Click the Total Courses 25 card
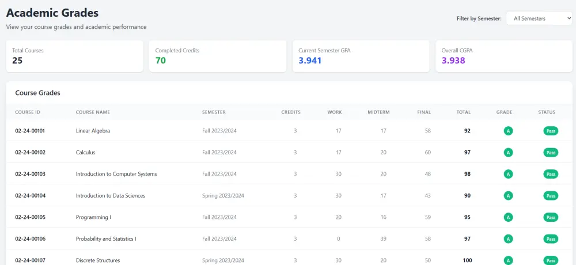576x265 pixels. point(74,56)
